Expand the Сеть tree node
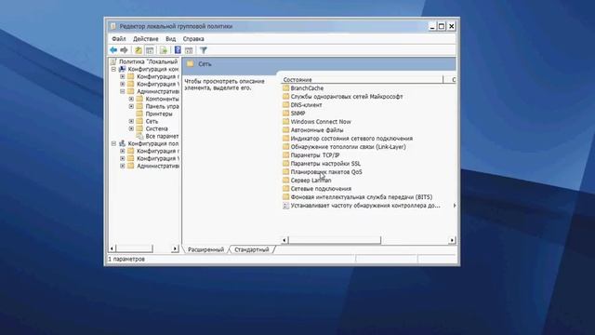Viewport: 595px width, 335px height. point(131,121)
